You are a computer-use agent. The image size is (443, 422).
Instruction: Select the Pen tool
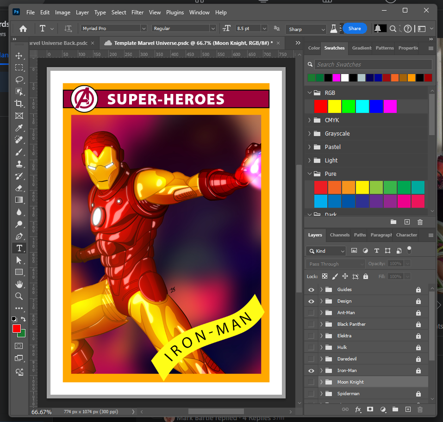pos(19,236)
